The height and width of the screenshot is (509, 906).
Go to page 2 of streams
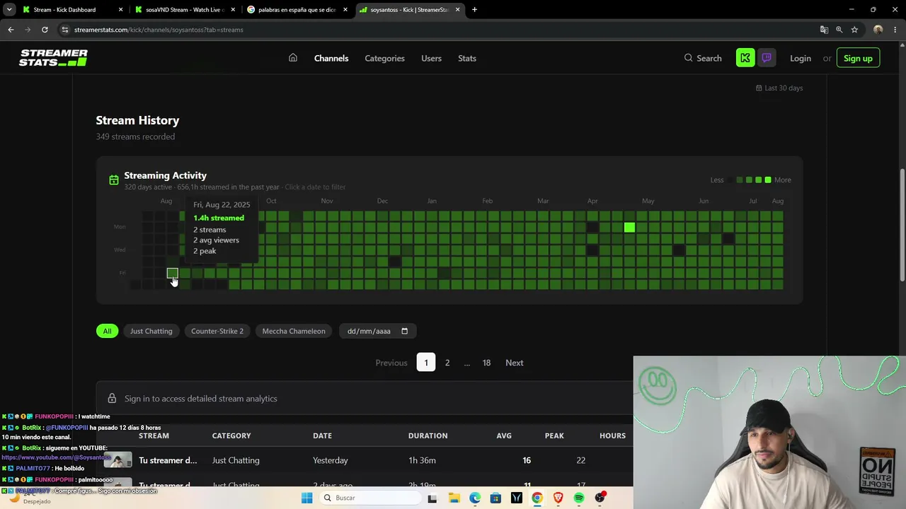tap(447, 363)
